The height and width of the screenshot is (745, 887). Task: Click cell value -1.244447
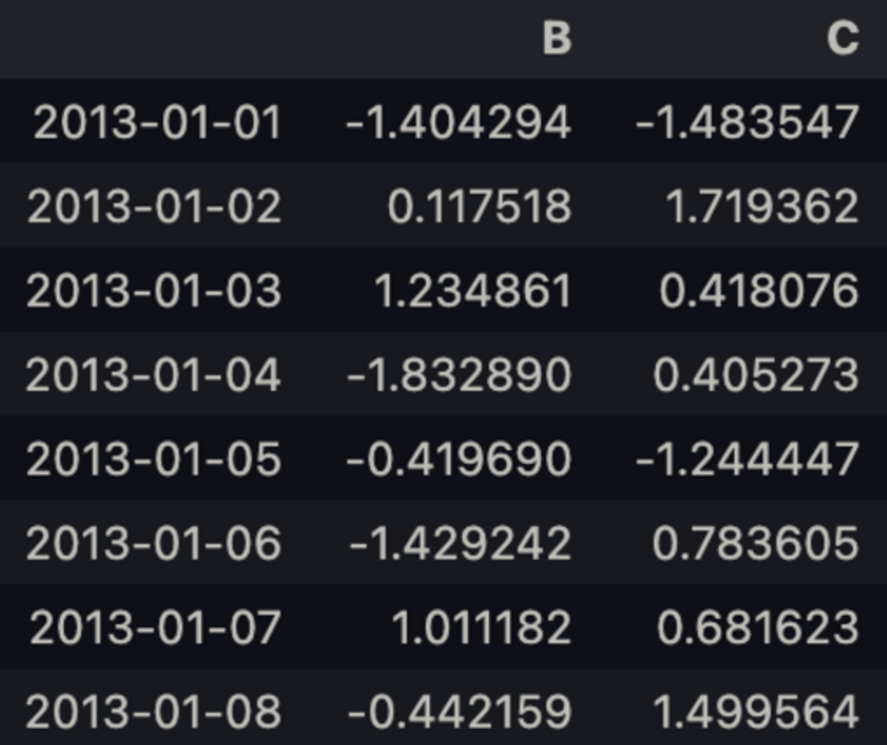(x=748, y=459)
